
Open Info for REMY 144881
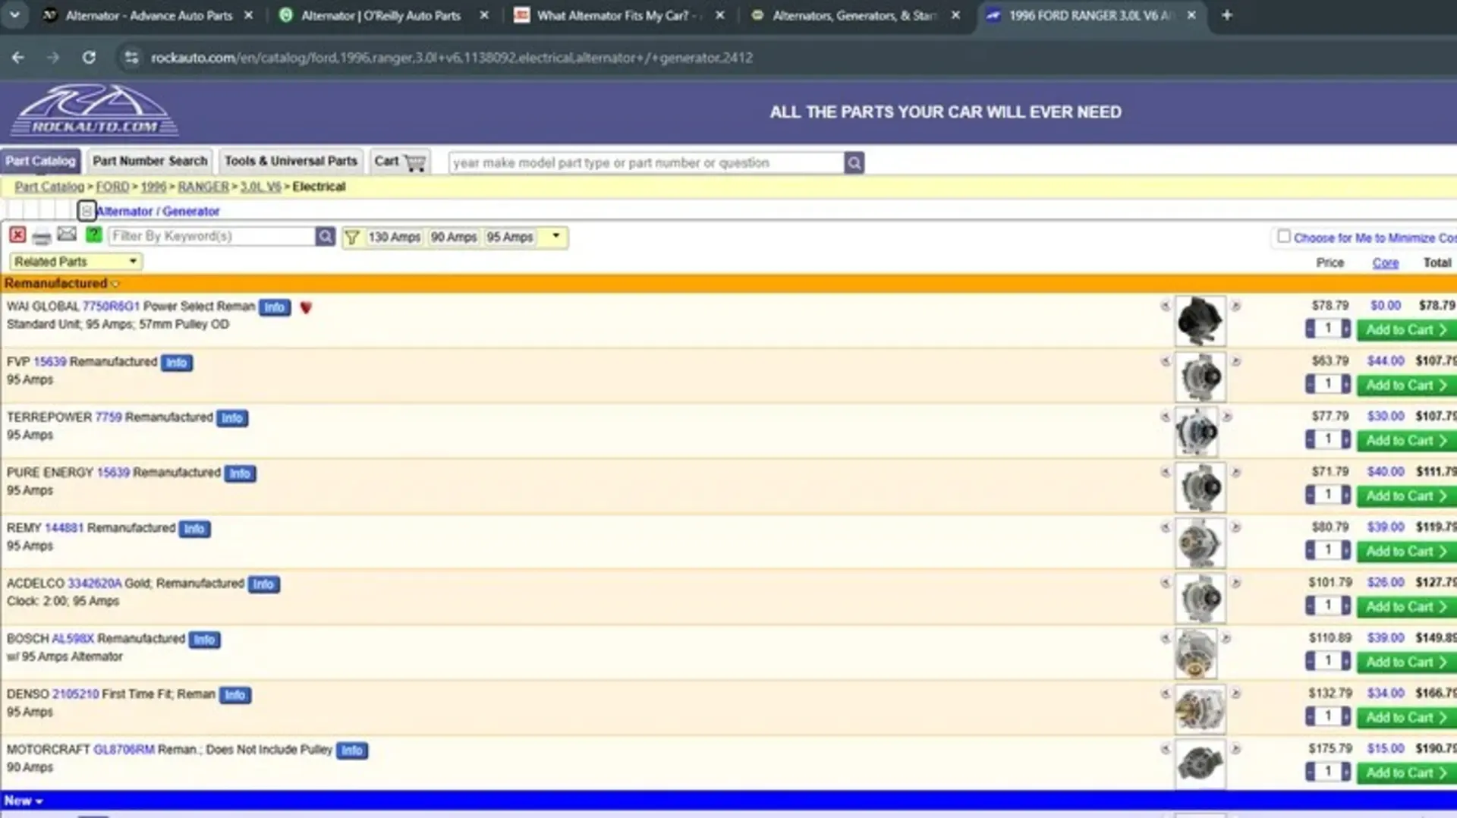point(194,529)
